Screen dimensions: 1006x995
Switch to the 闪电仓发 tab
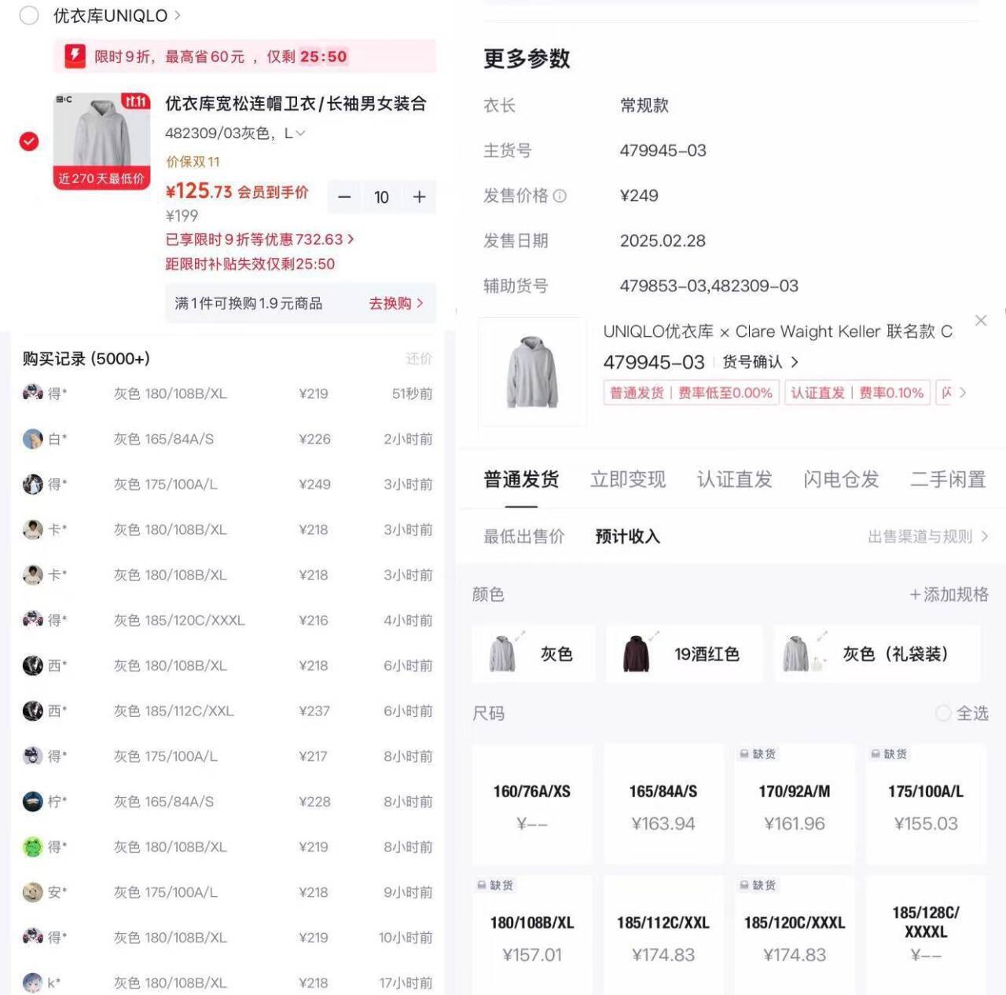841,479
